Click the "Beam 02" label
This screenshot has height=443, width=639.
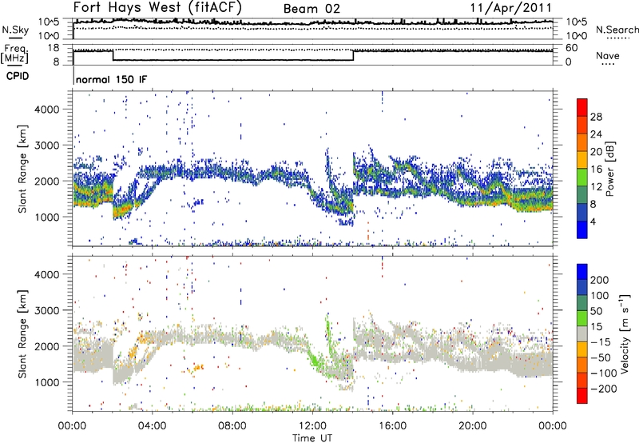[x=312, y=9]
